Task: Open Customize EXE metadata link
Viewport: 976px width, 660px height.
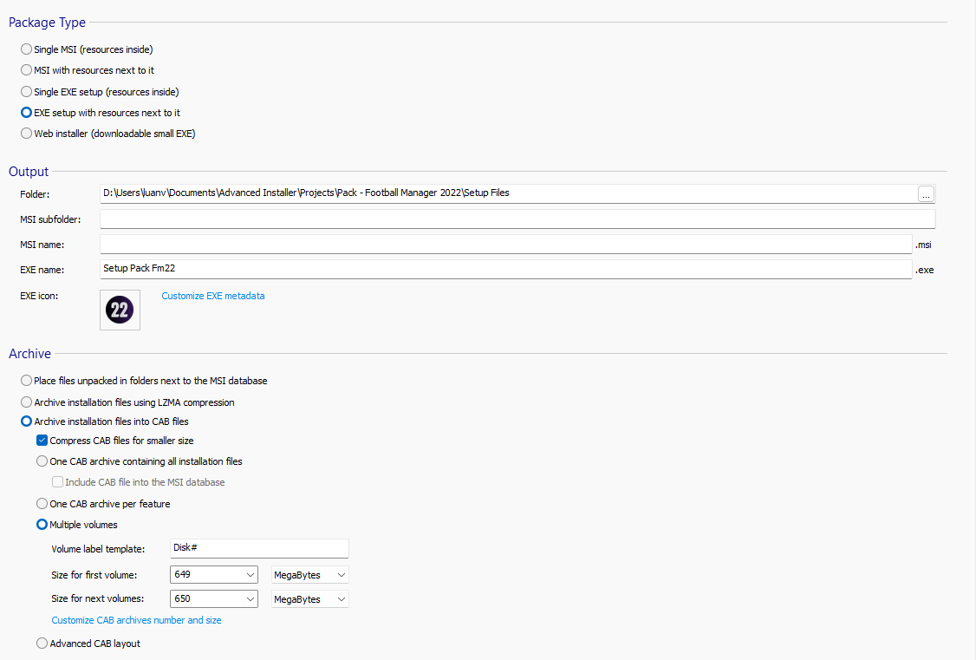Action: pos(213,296)
